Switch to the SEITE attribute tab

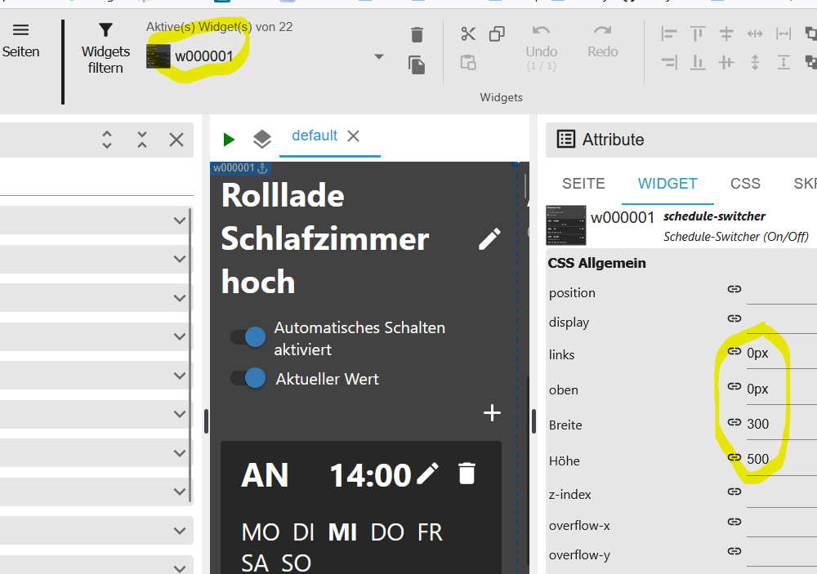tap(583, 184)
